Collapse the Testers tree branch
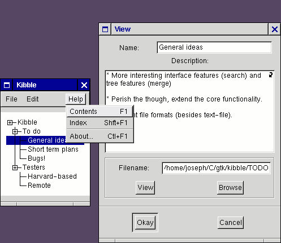The height and width of the screenshot is (243, 281). pyautogui.click(x=15, y=167)
